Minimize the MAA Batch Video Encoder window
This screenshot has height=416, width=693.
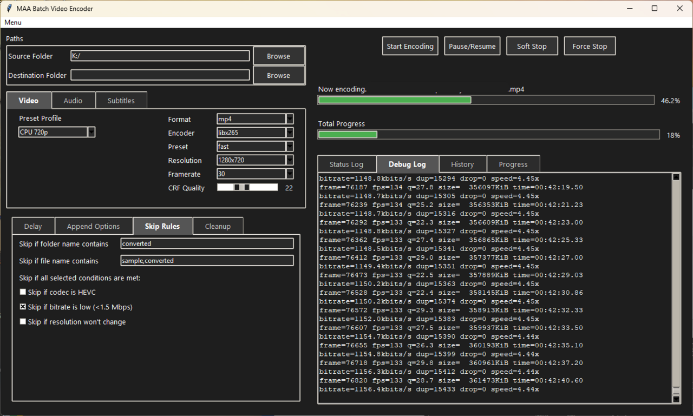630,9
